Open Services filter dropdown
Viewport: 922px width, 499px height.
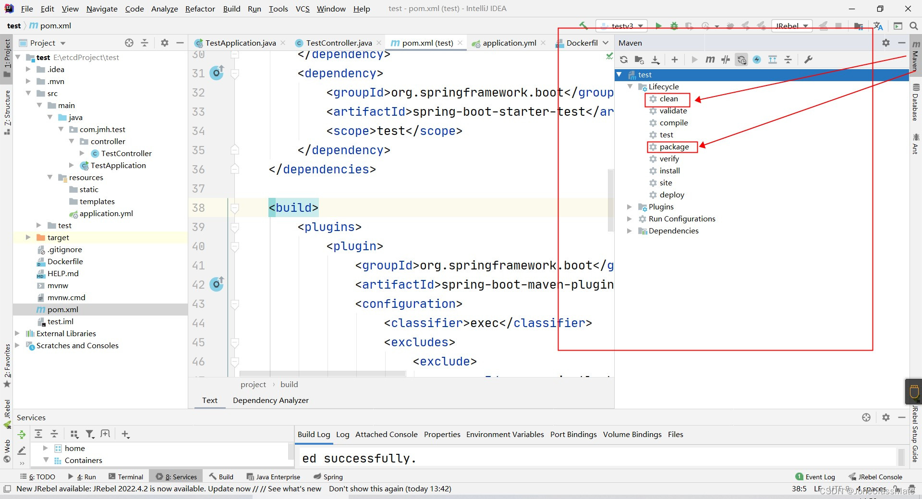pos(90,434)
